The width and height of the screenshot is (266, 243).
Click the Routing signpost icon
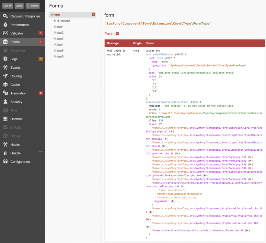pyautogui.click(x=6, y=76)
